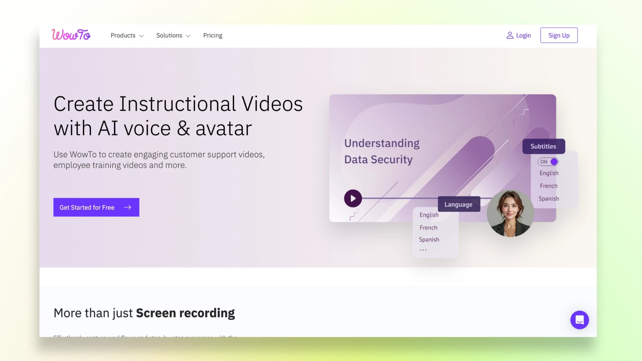This screenshot has width=642, height=361.
Task: Click the Sign Up button
Action: tap(559, 35)
